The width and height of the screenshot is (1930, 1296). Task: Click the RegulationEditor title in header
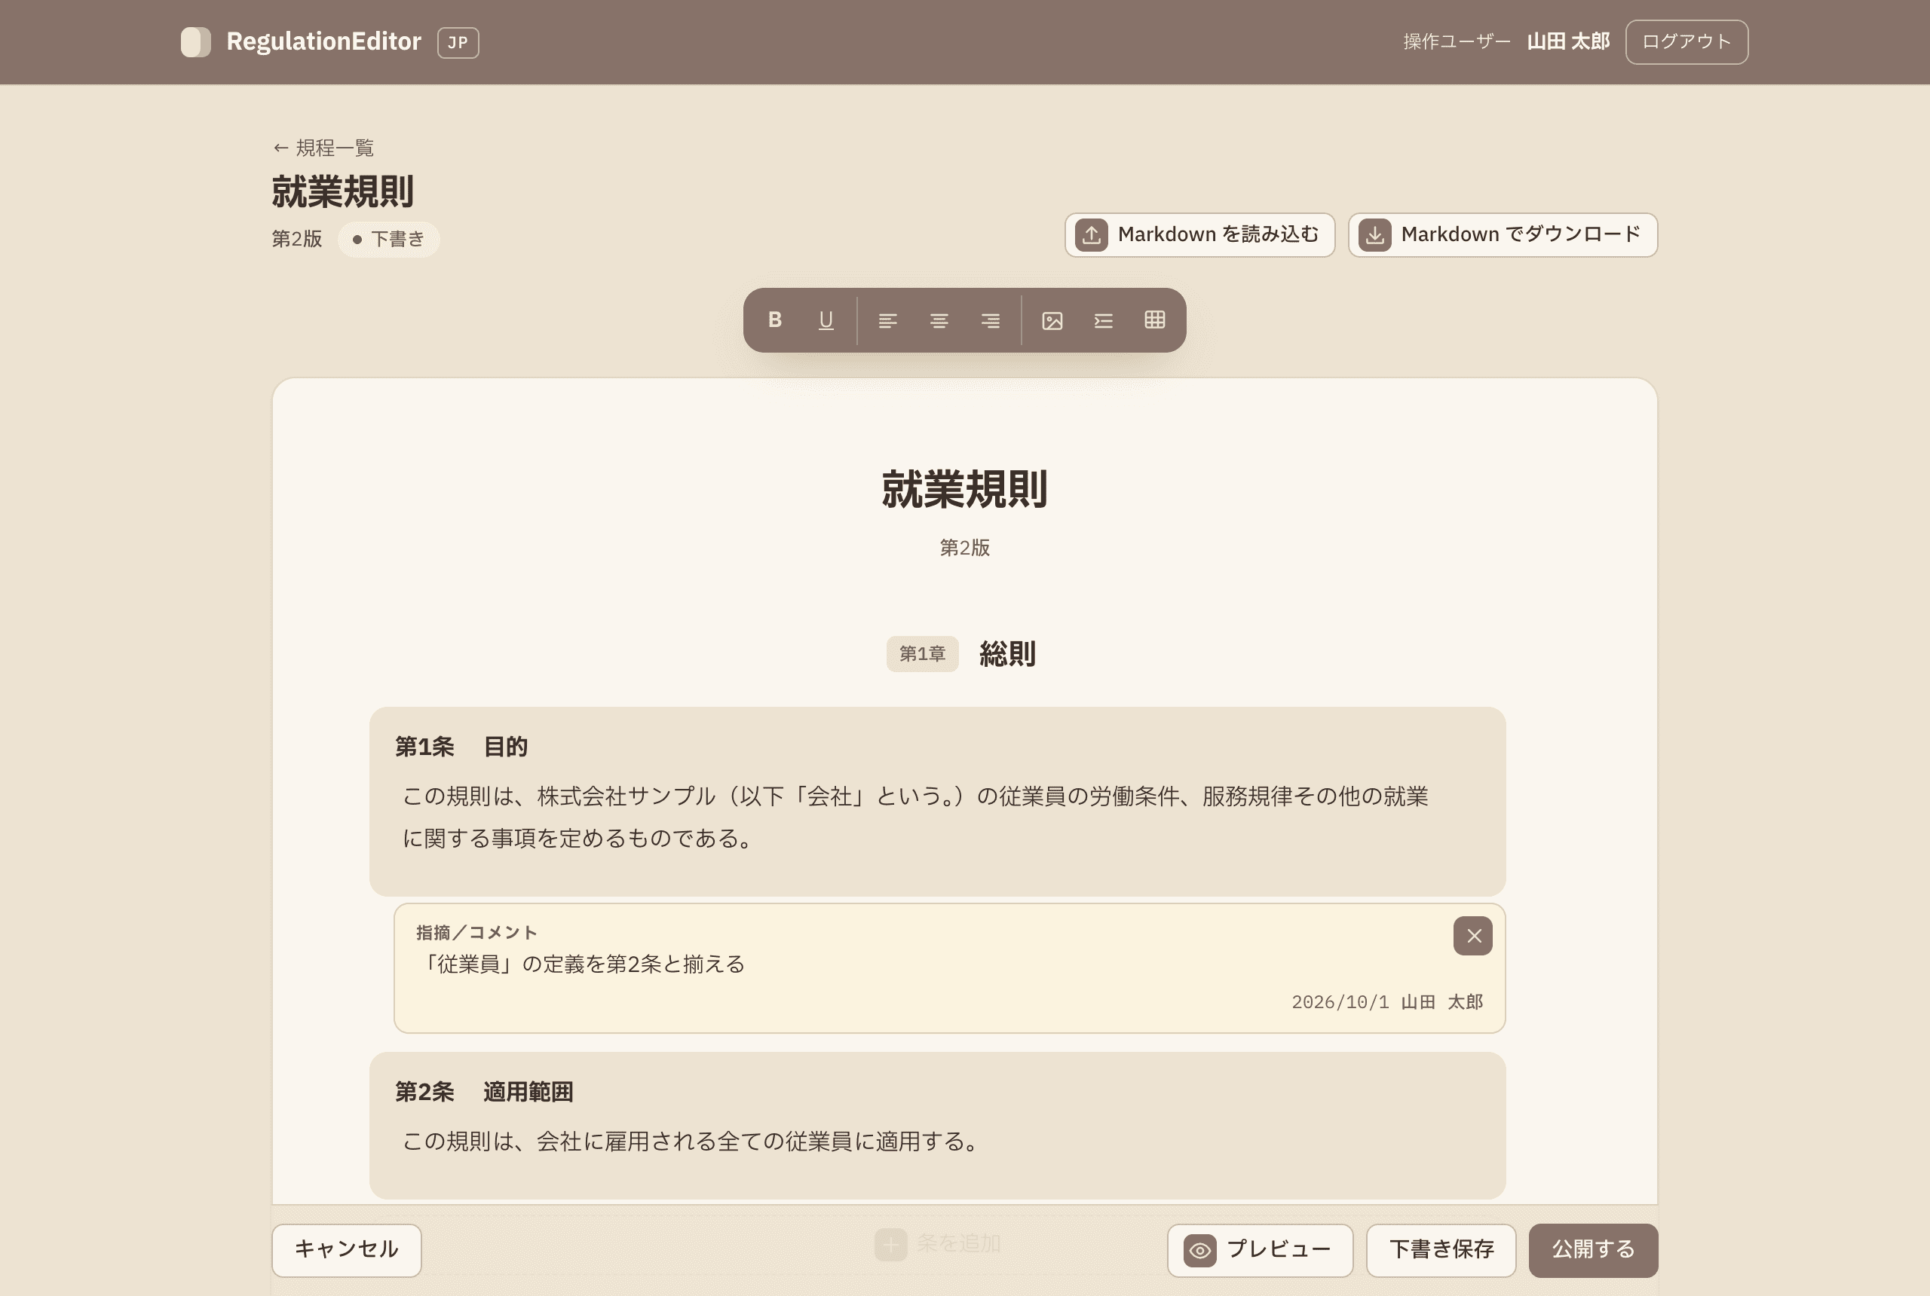324,41
